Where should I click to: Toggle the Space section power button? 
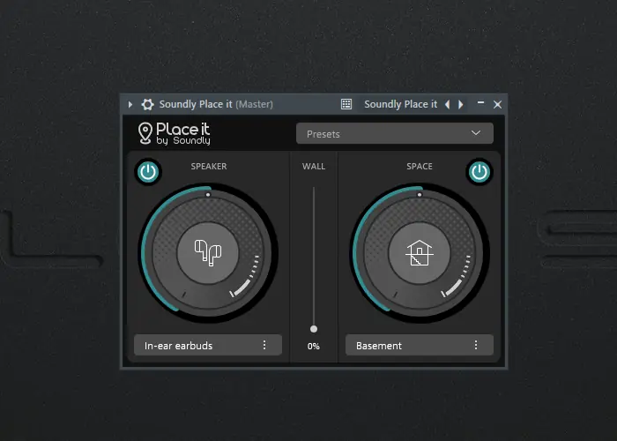479,172
